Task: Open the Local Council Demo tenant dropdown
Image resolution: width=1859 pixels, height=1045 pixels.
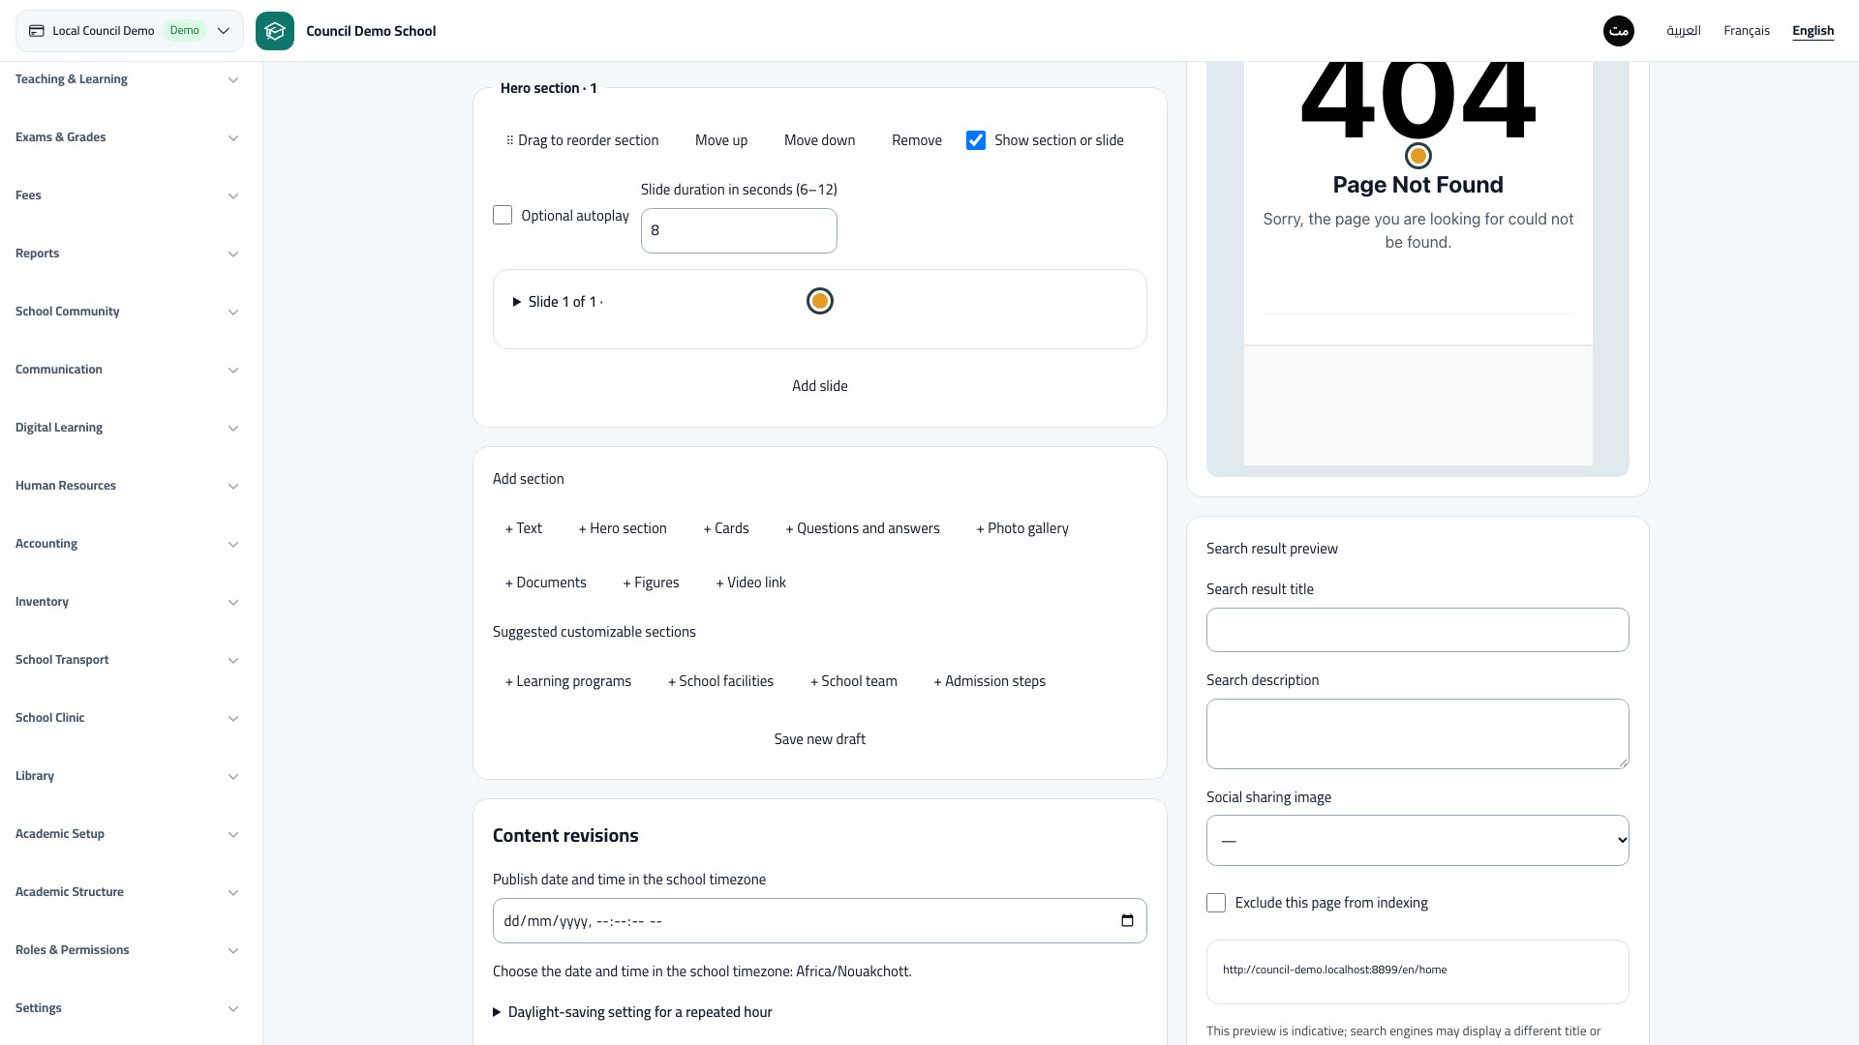Action: pos(130,31)
